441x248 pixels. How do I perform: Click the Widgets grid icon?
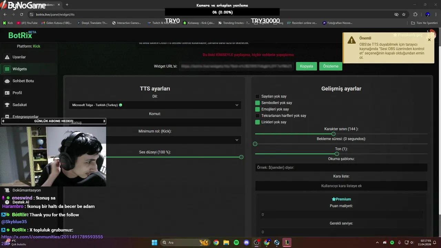click(x=7, y=69)
